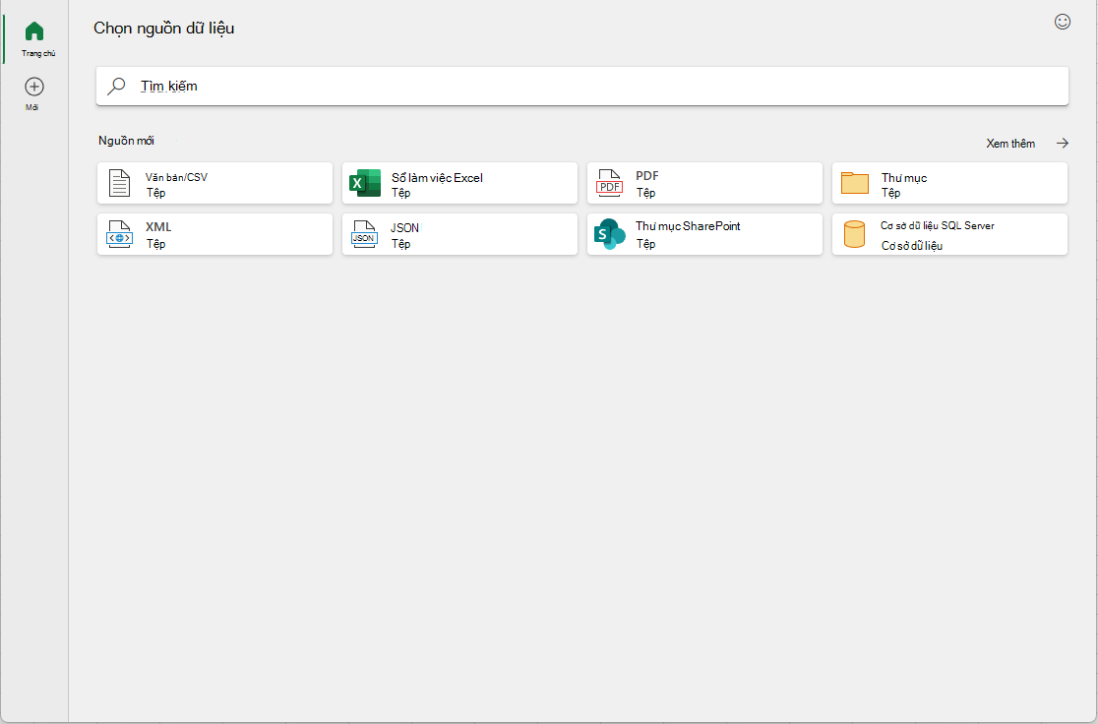1098x724 pixels.
Task: Click the JSON tile label text
Action: (404, 227)
